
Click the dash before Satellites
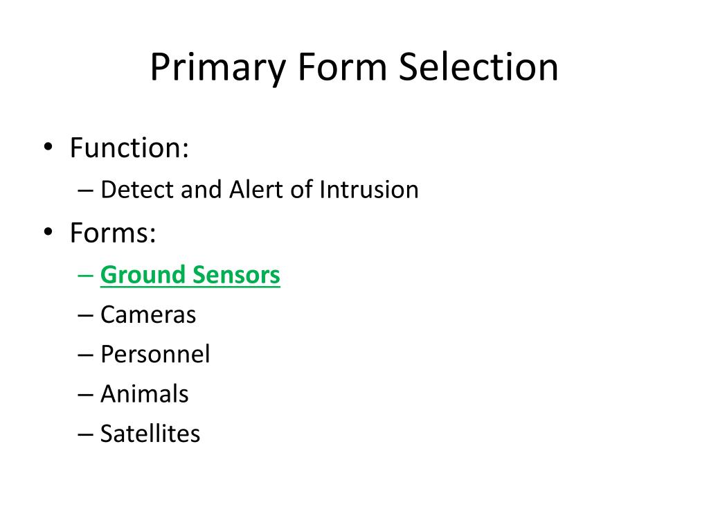(85, 435)
